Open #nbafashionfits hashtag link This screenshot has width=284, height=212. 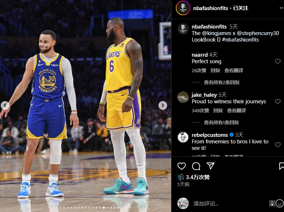click(240, 40)
